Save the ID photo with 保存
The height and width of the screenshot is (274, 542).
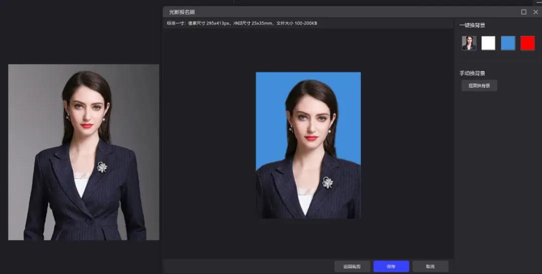pos(391,266)
